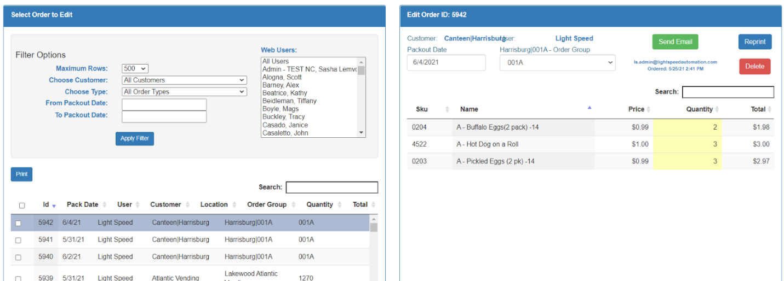
Task: Select Buckley, Tracy in Web Users
Action: coord(309,117)
